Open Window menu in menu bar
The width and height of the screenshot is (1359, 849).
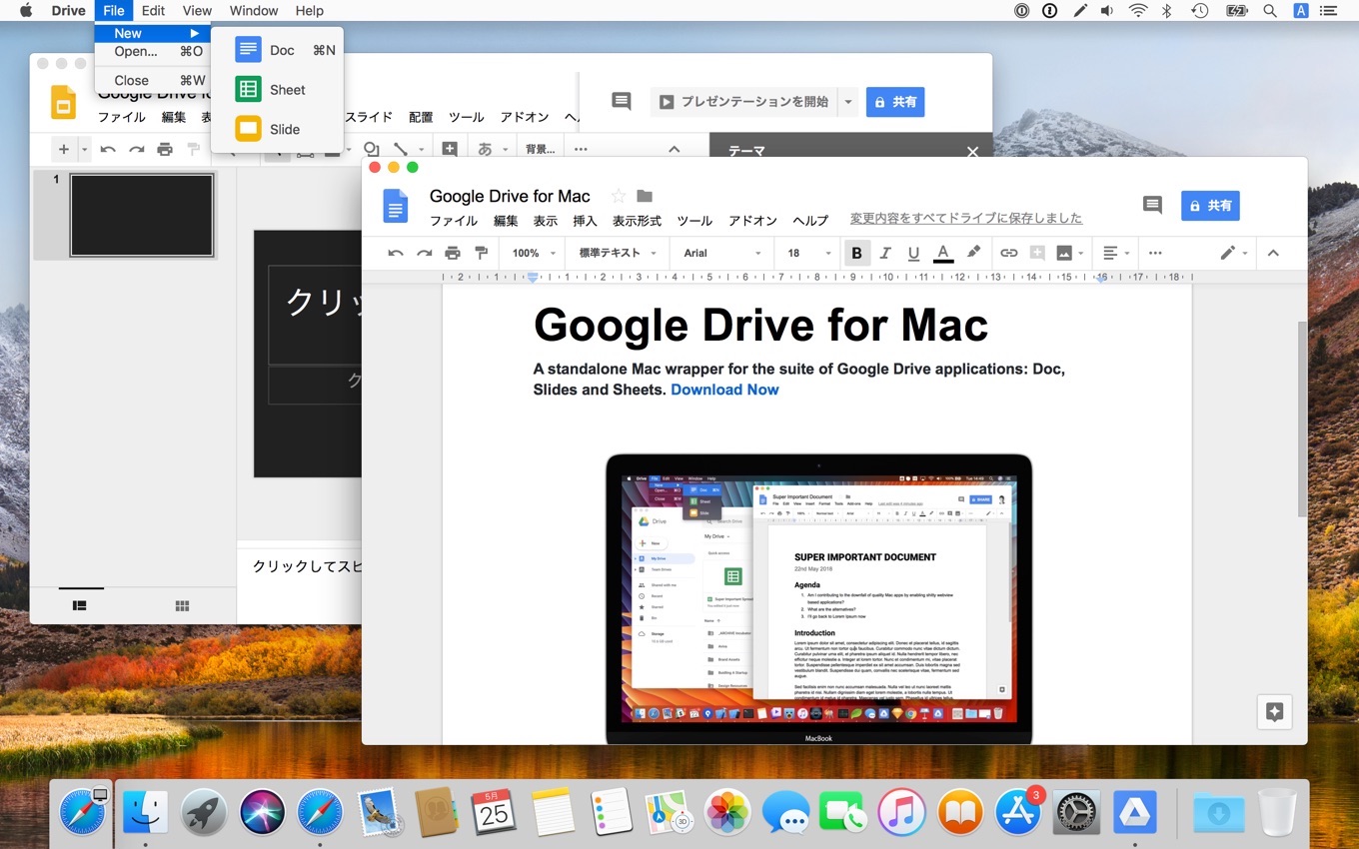254,10
